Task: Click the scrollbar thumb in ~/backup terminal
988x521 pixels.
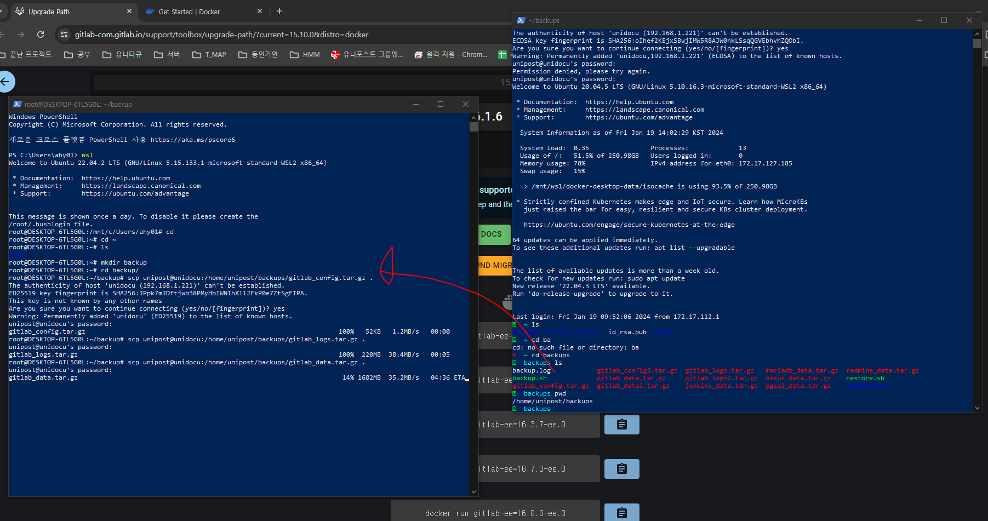Action: click(473, 127)
